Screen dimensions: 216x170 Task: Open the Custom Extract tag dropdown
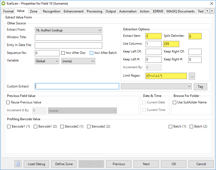pyautogui.click(x=156, y=86)
